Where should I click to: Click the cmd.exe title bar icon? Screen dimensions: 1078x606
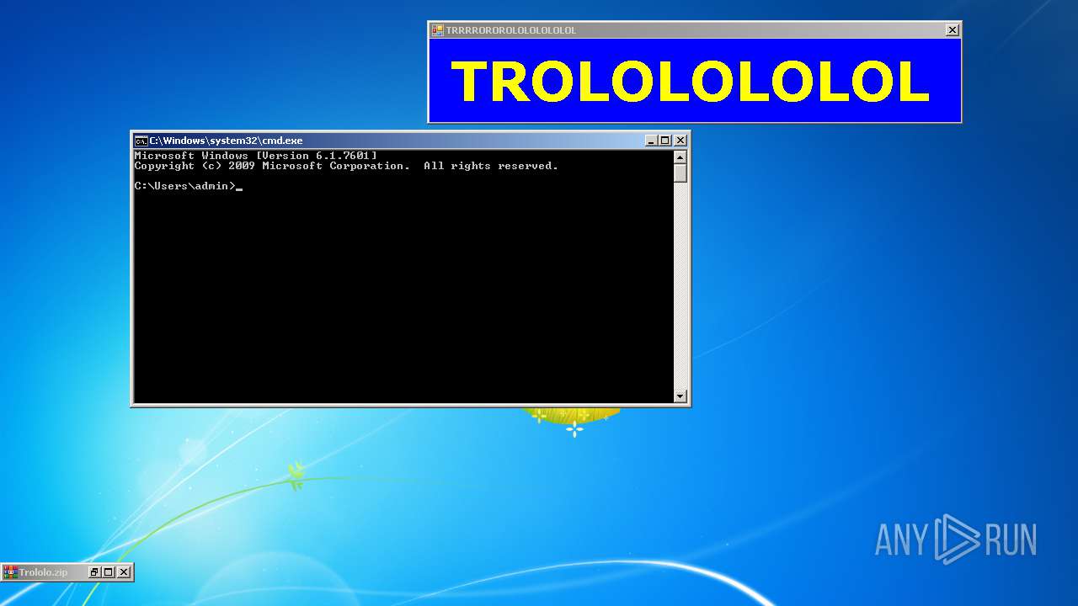point(141,141)
